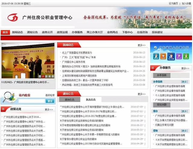Viewport: 193px width, 149px height.
Task: Open 广州市住房公积金管理委员会关于提高 policy link
Action: point(24,140)
